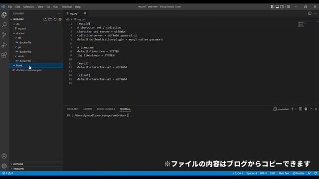The height and width of the screenshot is (179, 319).
Task: Switch to the PROBLEMS panel tab
Action: coord(73,109)
